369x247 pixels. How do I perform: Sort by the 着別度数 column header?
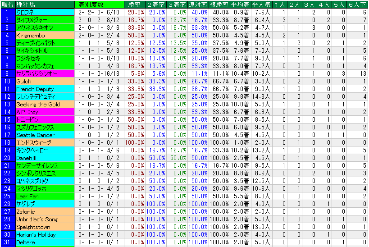99,5
